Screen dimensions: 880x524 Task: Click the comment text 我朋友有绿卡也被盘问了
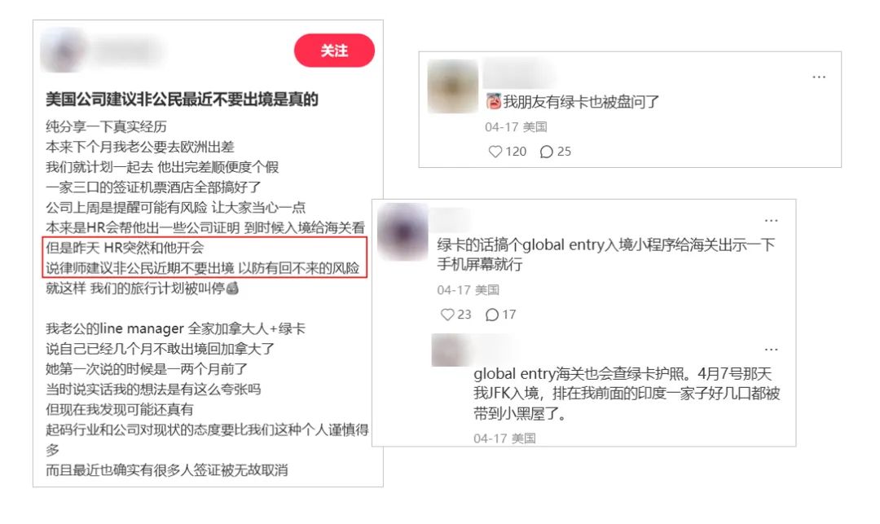(x=581, y=102)
